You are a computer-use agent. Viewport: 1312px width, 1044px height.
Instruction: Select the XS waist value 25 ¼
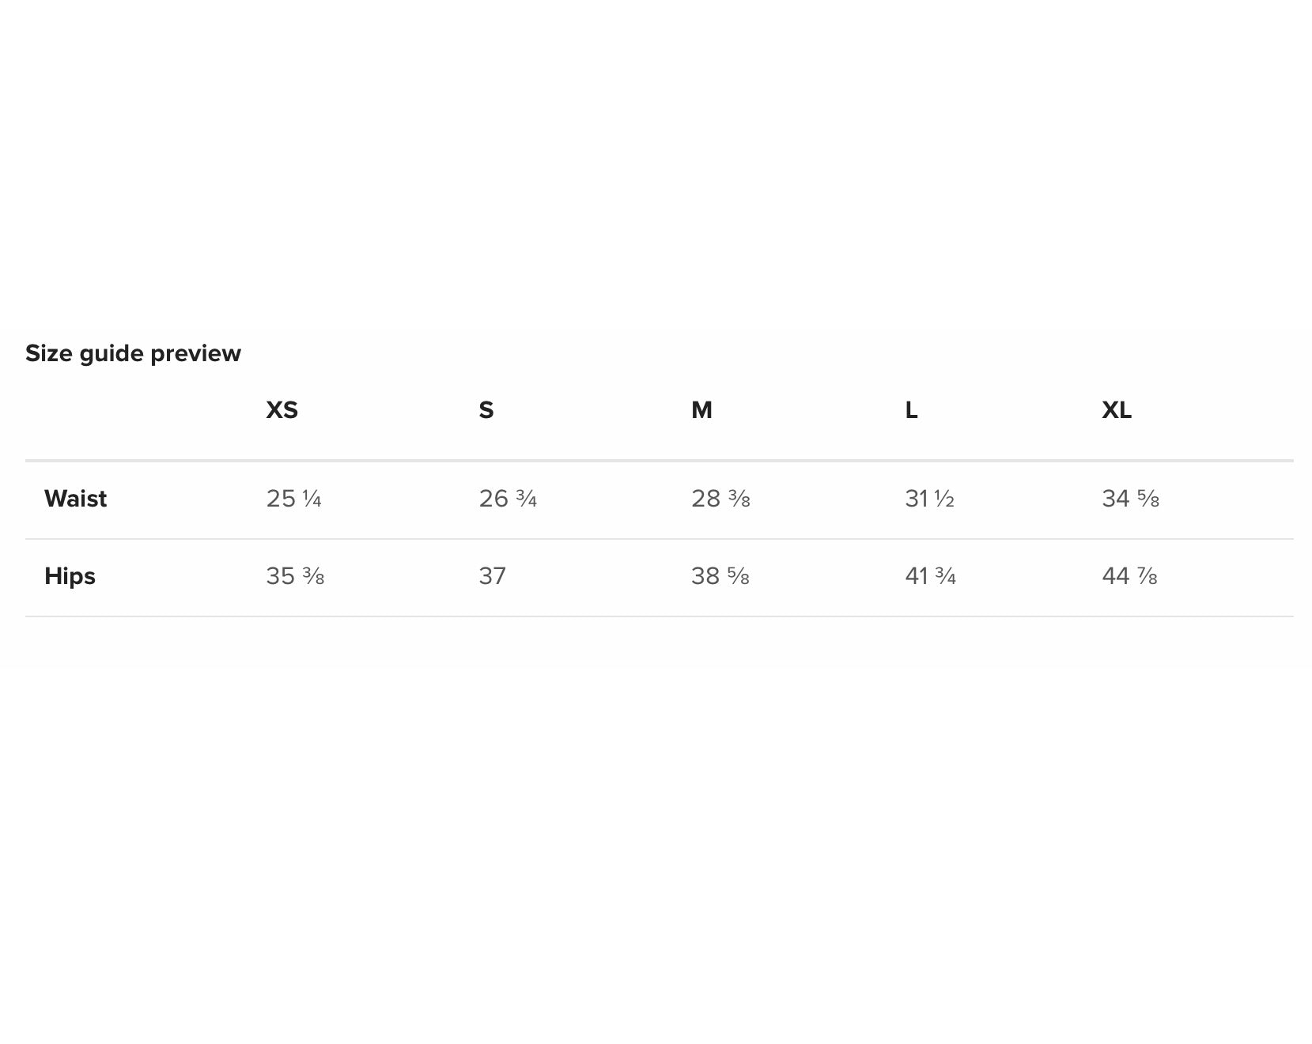point(293,499)
